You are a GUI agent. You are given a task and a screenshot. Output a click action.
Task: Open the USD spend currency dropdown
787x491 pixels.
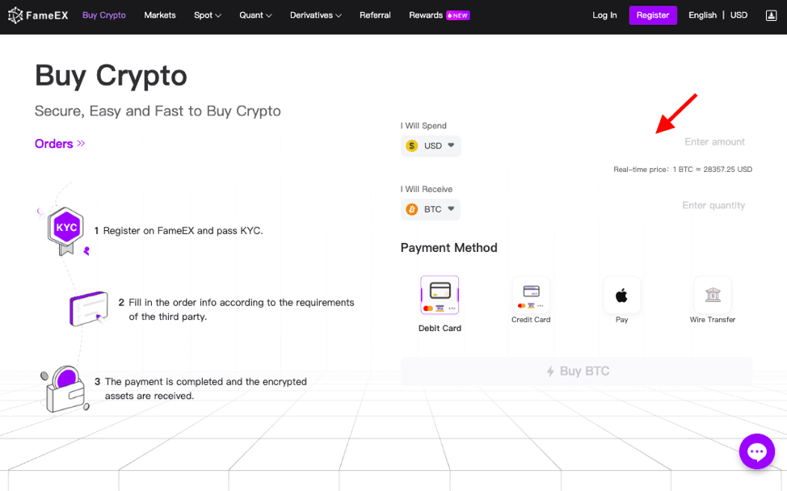coord(431,146)
